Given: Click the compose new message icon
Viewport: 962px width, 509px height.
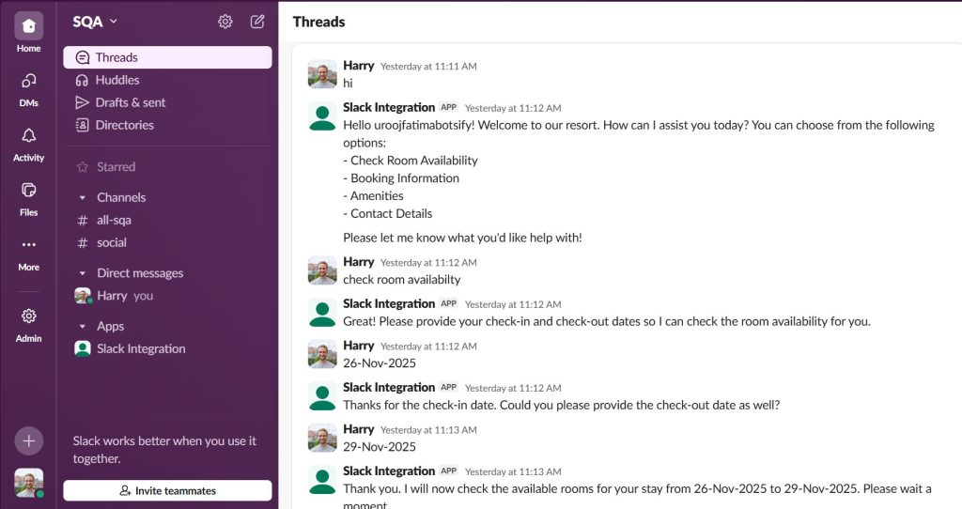Looking at the screenshot, I should pos(257,22).
